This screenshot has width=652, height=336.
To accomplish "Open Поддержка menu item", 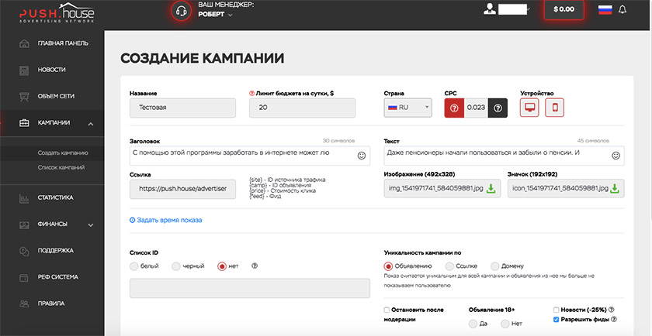I will 55,251.
